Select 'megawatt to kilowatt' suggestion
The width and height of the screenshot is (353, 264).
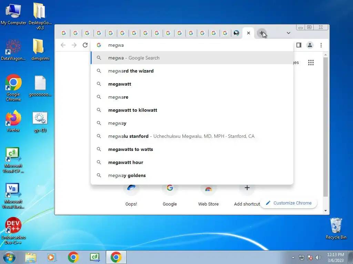pos(192,110)
